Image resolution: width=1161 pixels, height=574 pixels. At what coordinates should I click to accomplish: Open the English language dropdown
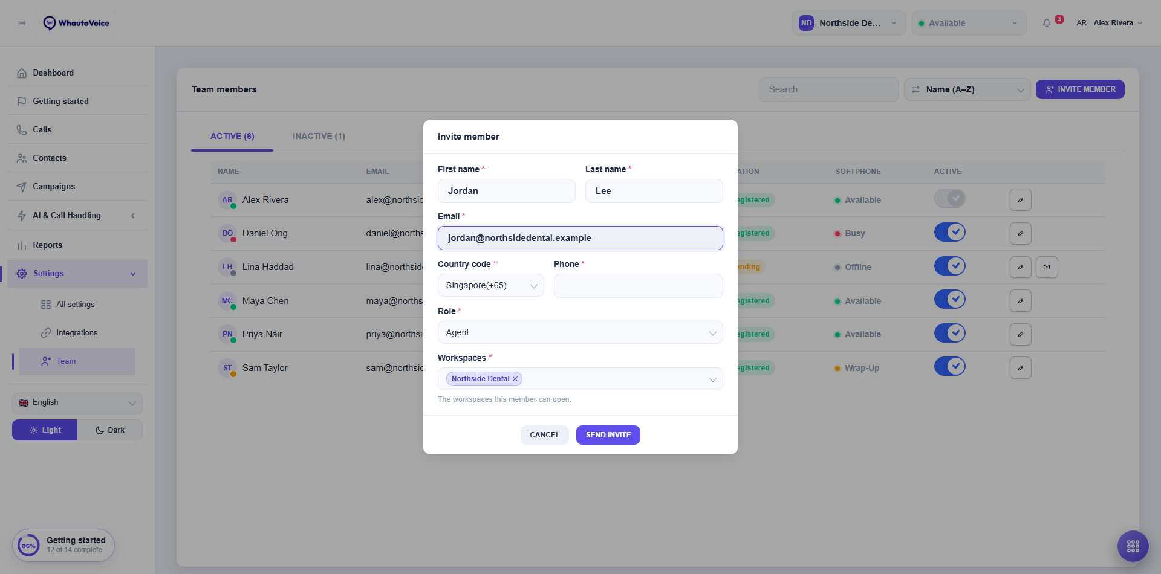tap(77, 403)
